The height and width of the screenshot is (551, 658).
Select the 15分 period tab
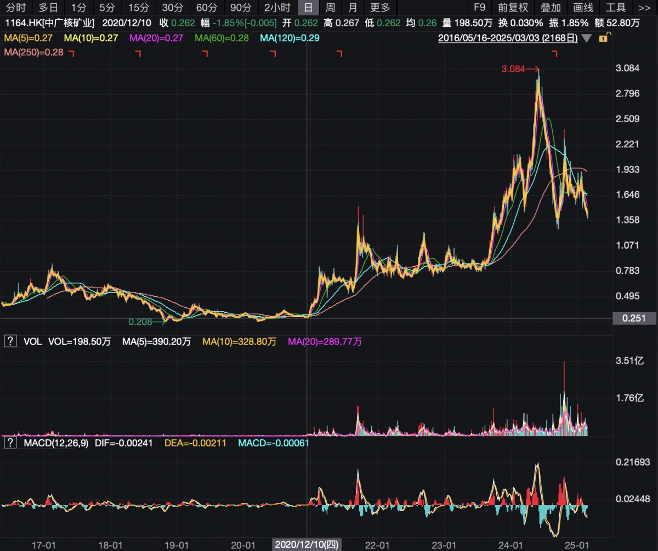click(x=138, y=7)
